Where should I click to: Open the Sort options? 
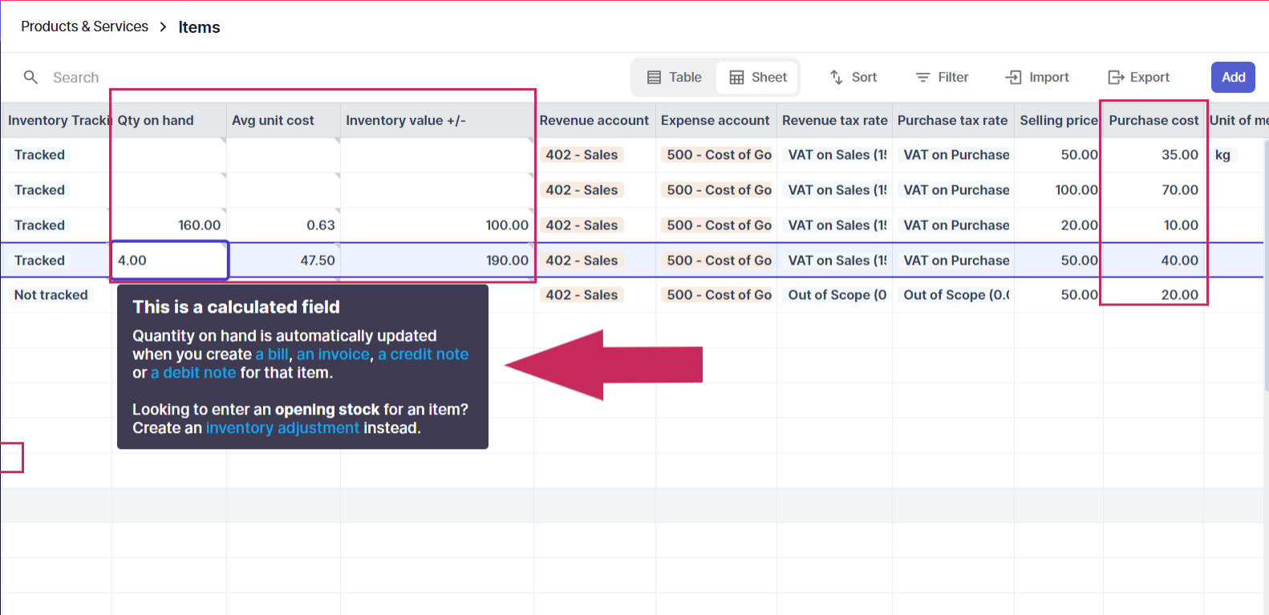pyautogui.click(x=853, y=77)
